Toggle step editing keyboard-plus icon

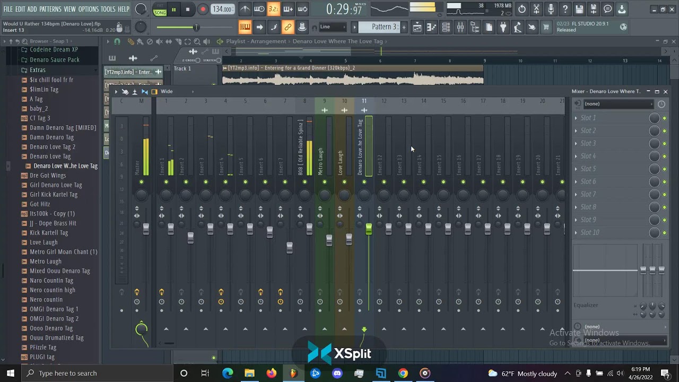pyautogui.click(x=288, y=9)
